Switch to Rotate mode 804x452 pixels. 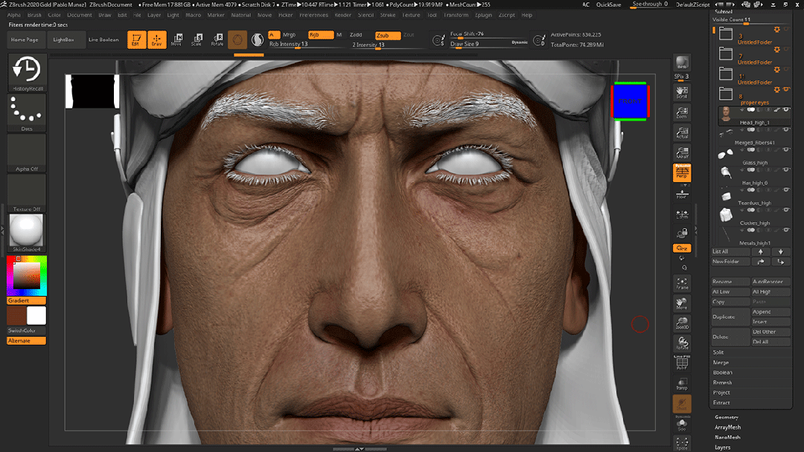click(x=217, y=37)
